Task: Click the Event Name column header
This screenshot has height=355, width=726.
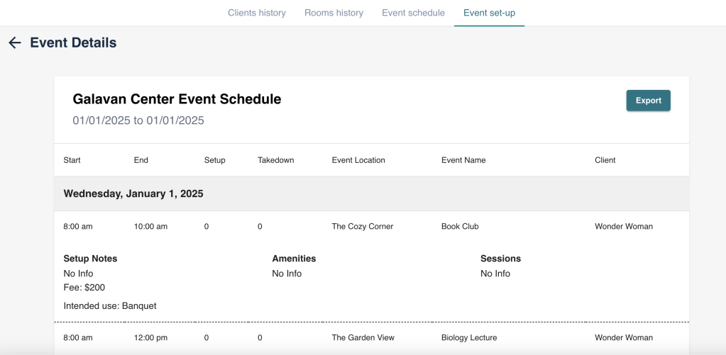Action: [463, 160]
